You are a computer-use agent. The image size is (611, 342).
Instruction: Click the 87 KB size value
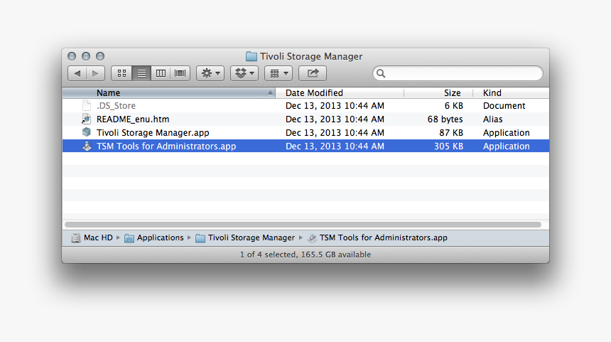pos(451,132)
